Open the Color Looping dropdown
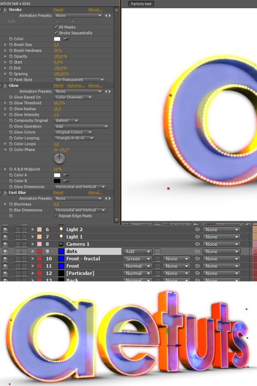257x386 pixels. click(x=74, y=138)
